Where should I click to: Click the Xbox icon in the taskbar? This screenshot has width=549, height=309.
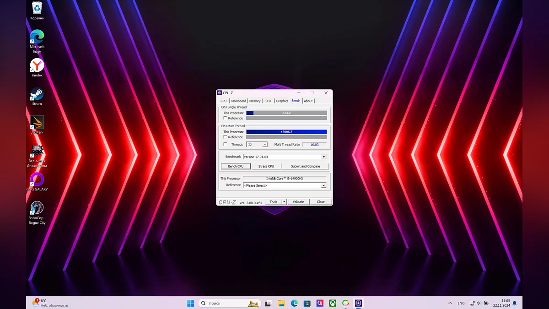(x=333, y=303)
